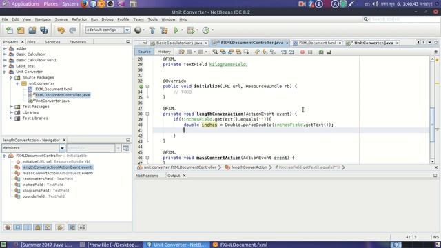Open the Run Project dropdown arrow
This screenshot has width=441, height=248.
pos(182,30)
